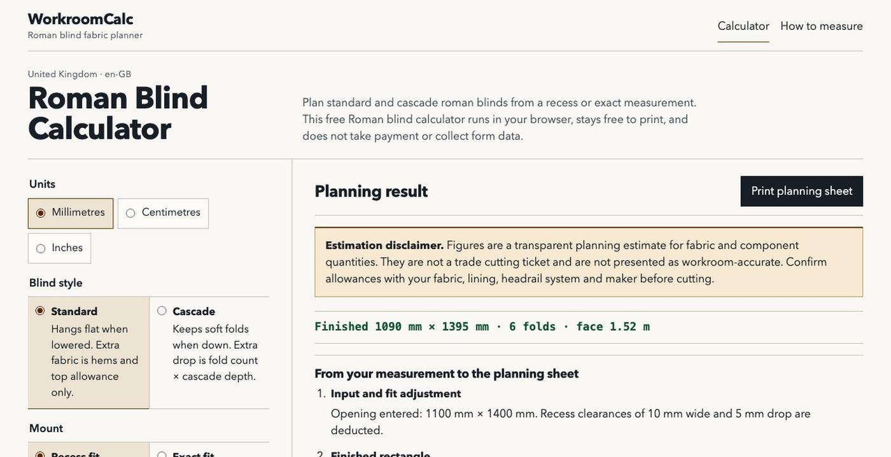
Task: Choose Centimetres as the unit
Action: point(163,213)
